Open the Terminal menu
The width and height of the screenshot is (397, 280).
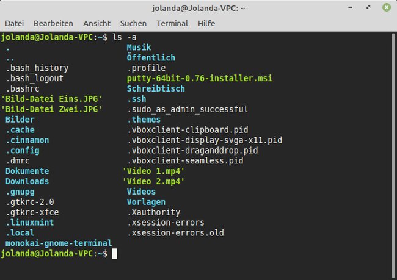(172, 23)
